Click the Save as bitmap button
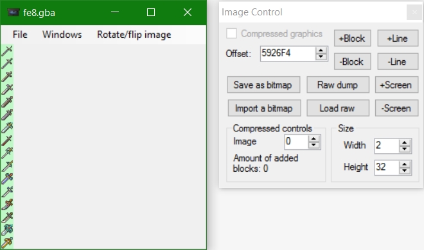This screenshot has height=250, width=424. tap(263, 85)
